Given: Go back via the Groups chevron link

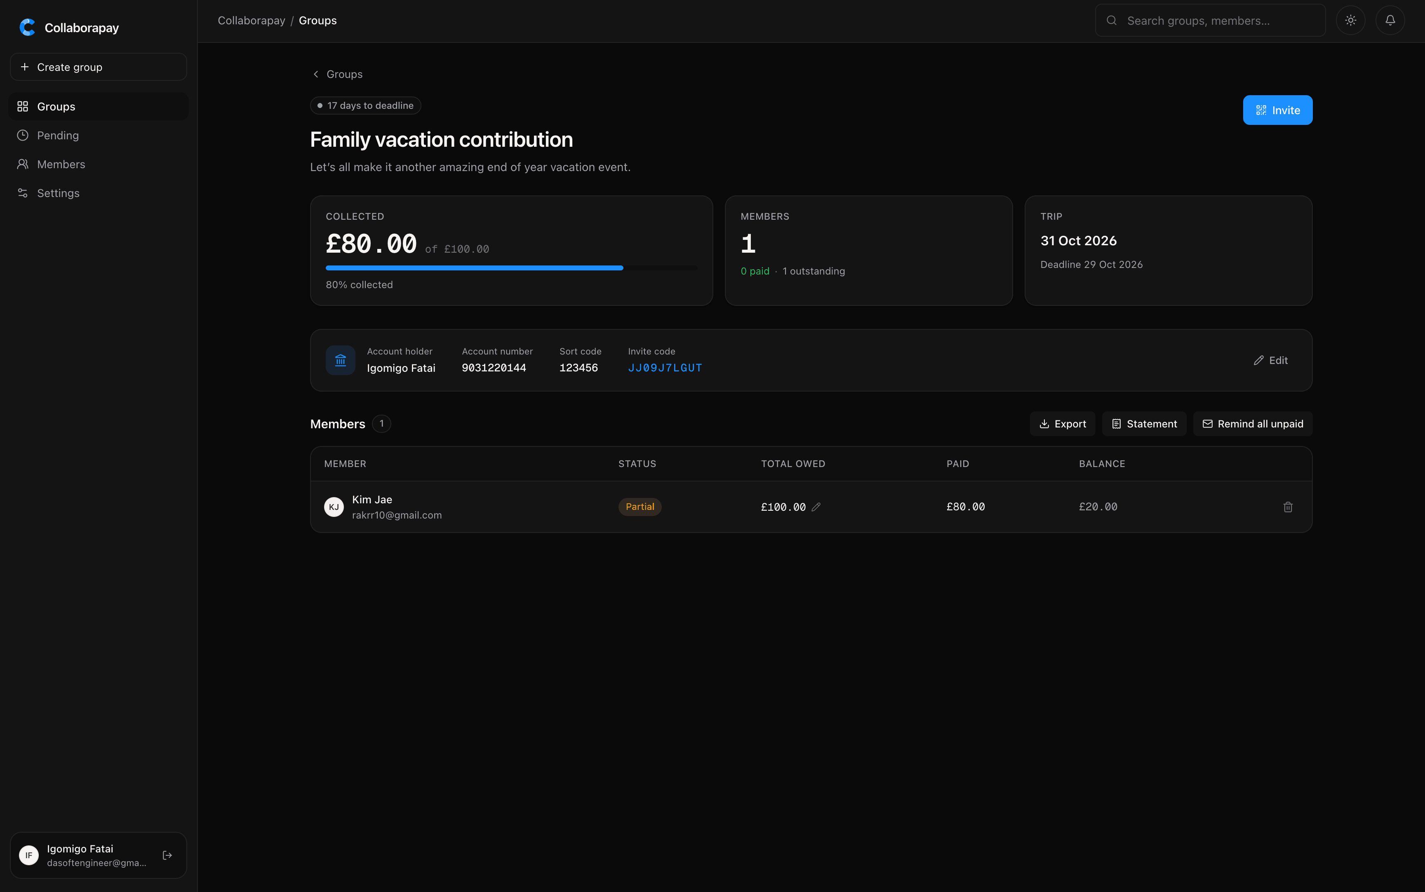Looking at the screenshot, I should [337, 74].
